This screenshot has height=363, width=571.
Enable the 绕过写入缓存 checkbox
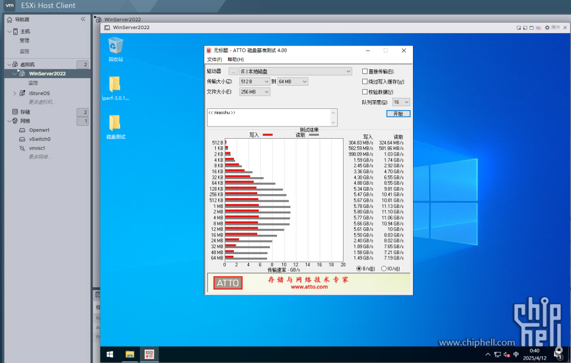click(x=365, y=82)
